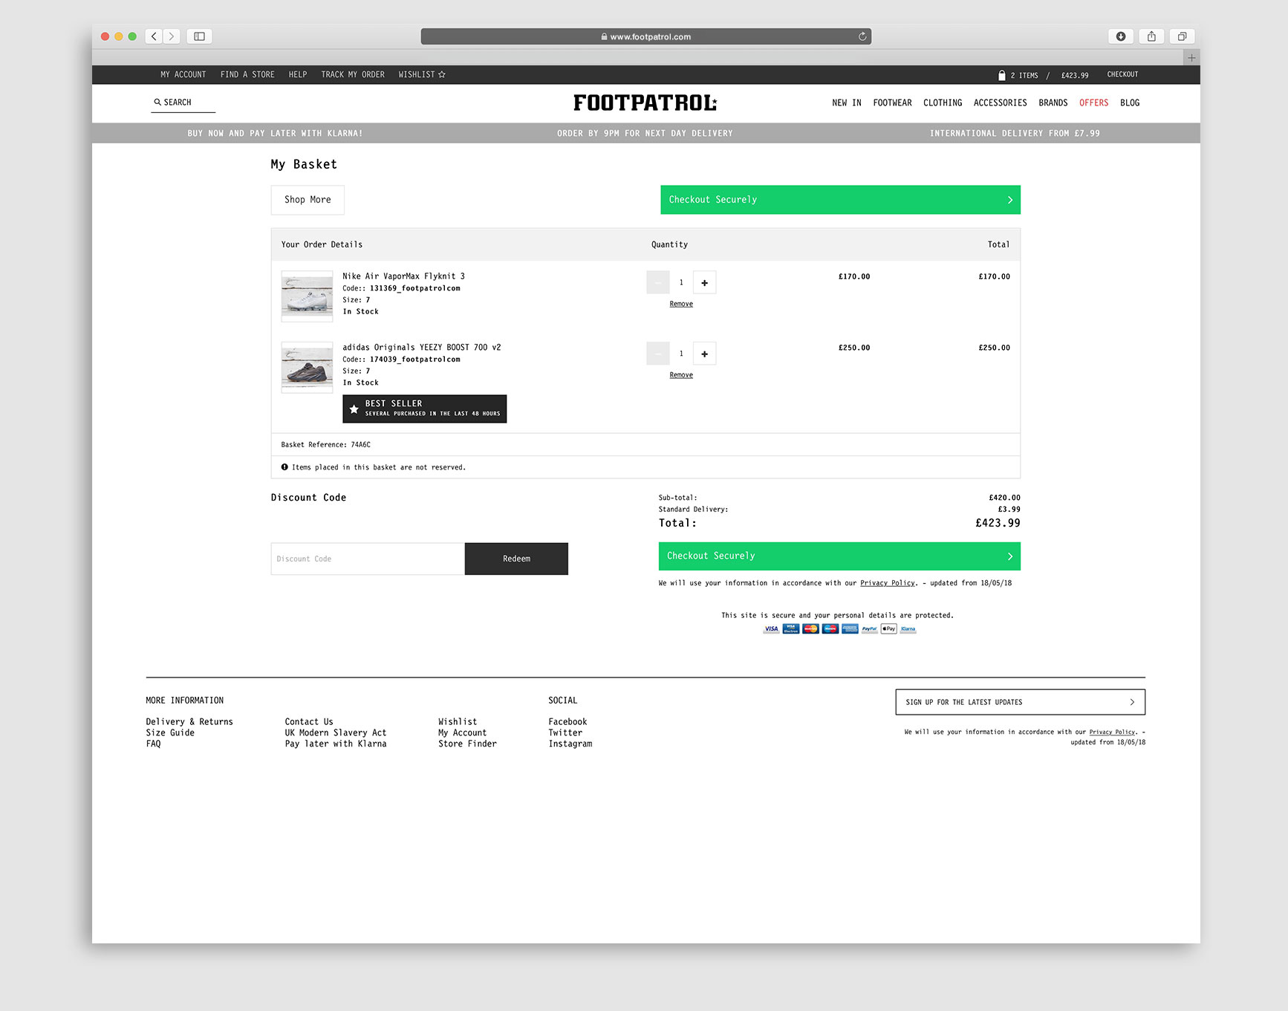The width and height of the screenshot is (1288, 1011).
Task: Open the YEEZY BOOST 700 product thumbnail
Action: 307,367
